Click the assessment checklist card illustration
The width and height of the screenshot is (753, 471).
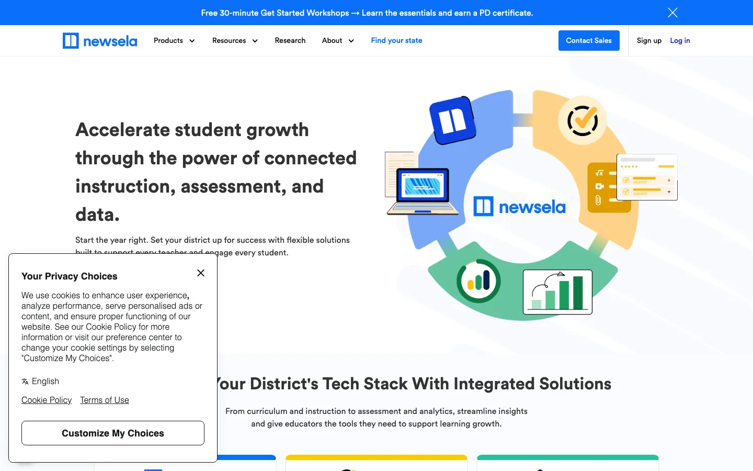click(647, 177)
